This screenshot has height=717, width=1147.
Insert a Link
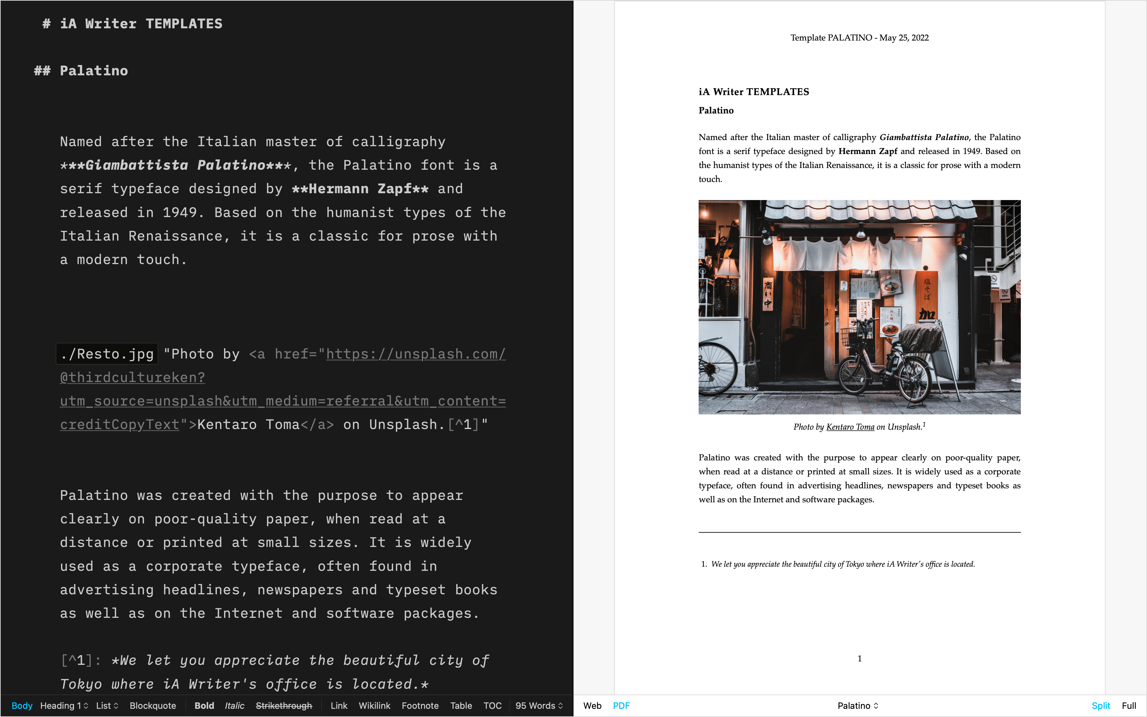click(338, 706)
